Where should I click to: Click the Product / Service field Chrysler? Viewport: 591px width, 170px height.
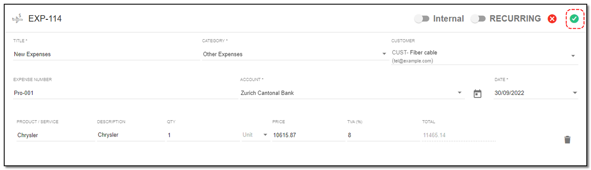55,135
